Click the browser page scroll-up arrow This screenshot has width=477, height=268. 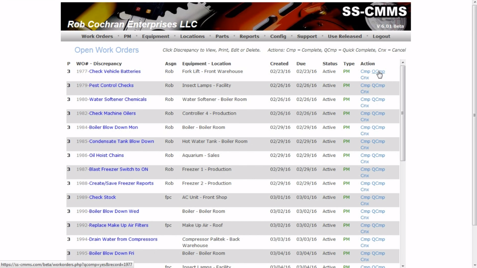pyautogui.click(x=474, y=3)
